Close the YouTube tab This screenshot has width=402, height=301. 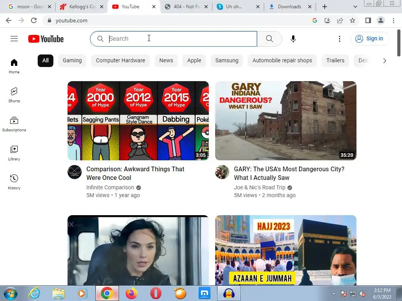tap(154, 7)
